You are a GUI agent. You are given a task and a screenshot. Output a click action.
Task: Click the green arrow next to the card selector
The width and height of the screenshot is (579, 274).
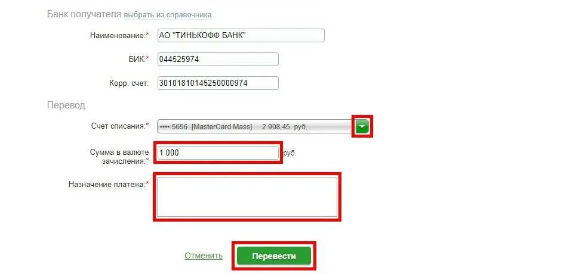click(x=362, y=127)
